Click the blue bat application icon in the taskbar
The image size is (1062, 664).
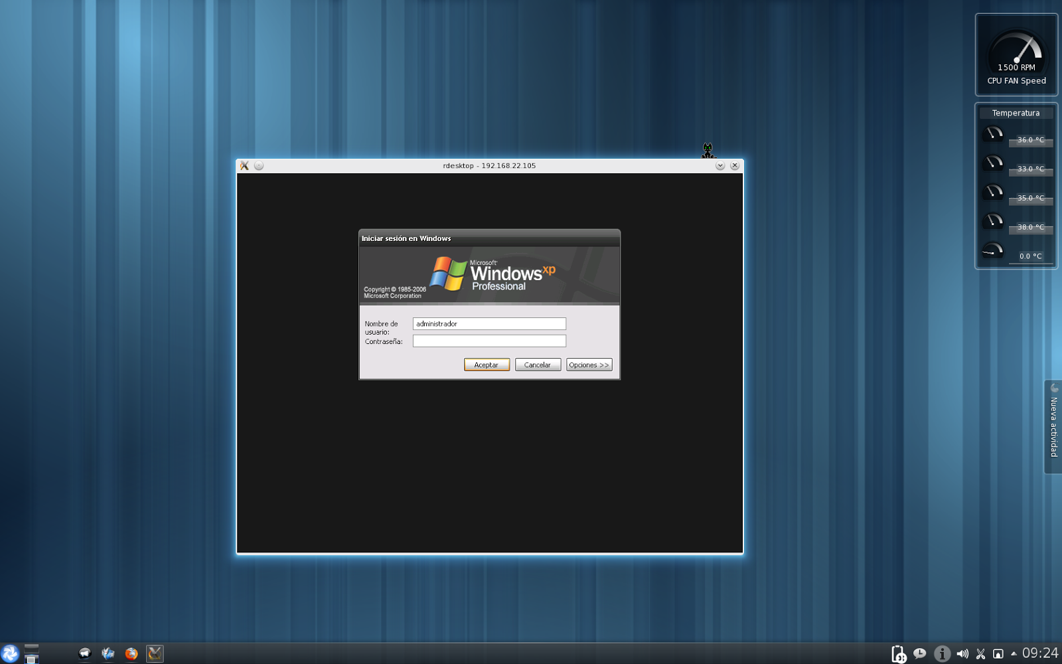[108, 653]
